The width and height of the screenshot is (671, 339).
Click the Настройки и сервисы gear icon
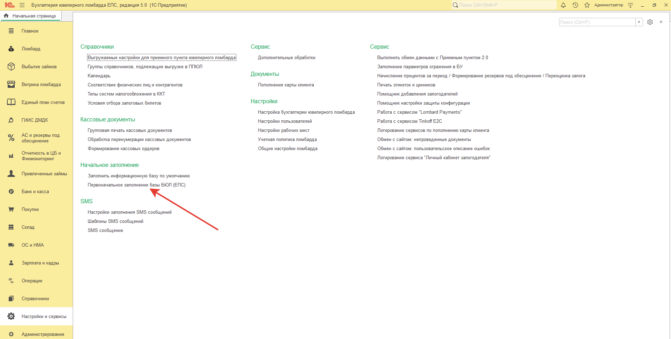(x=11, y=316)
